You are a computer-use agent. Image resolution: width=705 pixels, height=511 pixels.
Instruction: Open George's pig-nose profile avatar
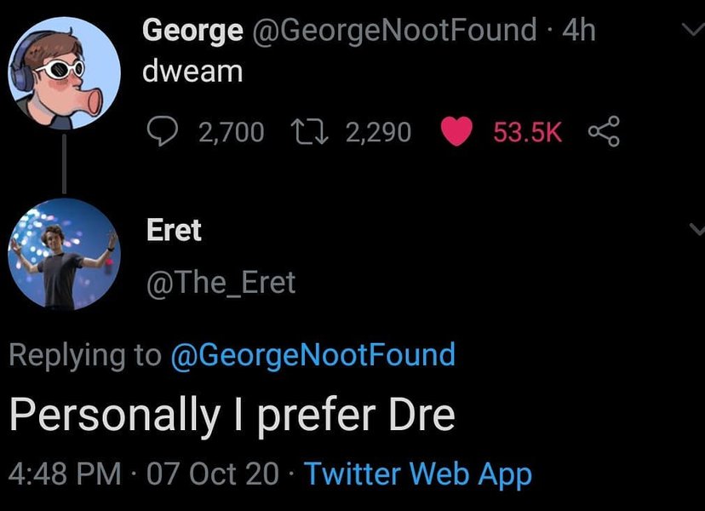[65, 73]
